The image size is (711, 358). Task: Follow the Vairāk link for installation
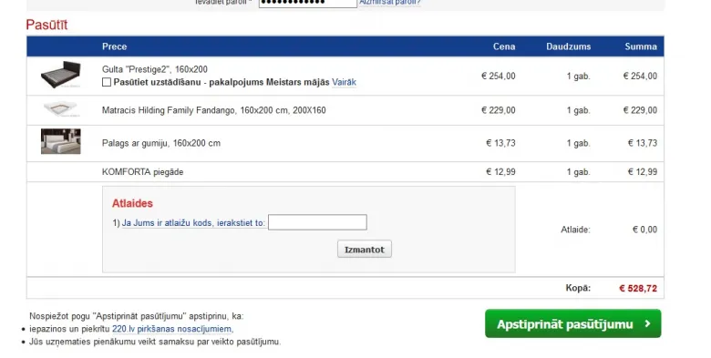pyautogui.click(x=344, y=82)
